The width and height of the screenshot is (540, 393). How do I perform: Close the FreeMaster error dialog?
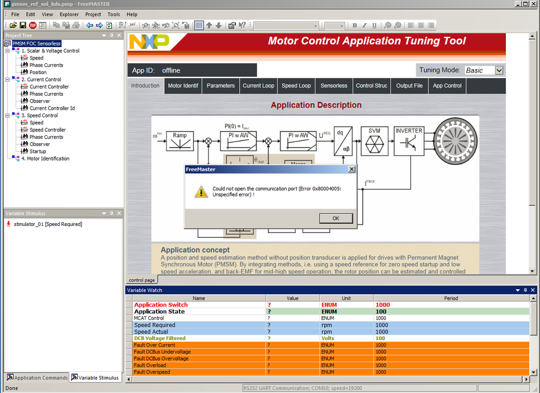pos(351,169)
